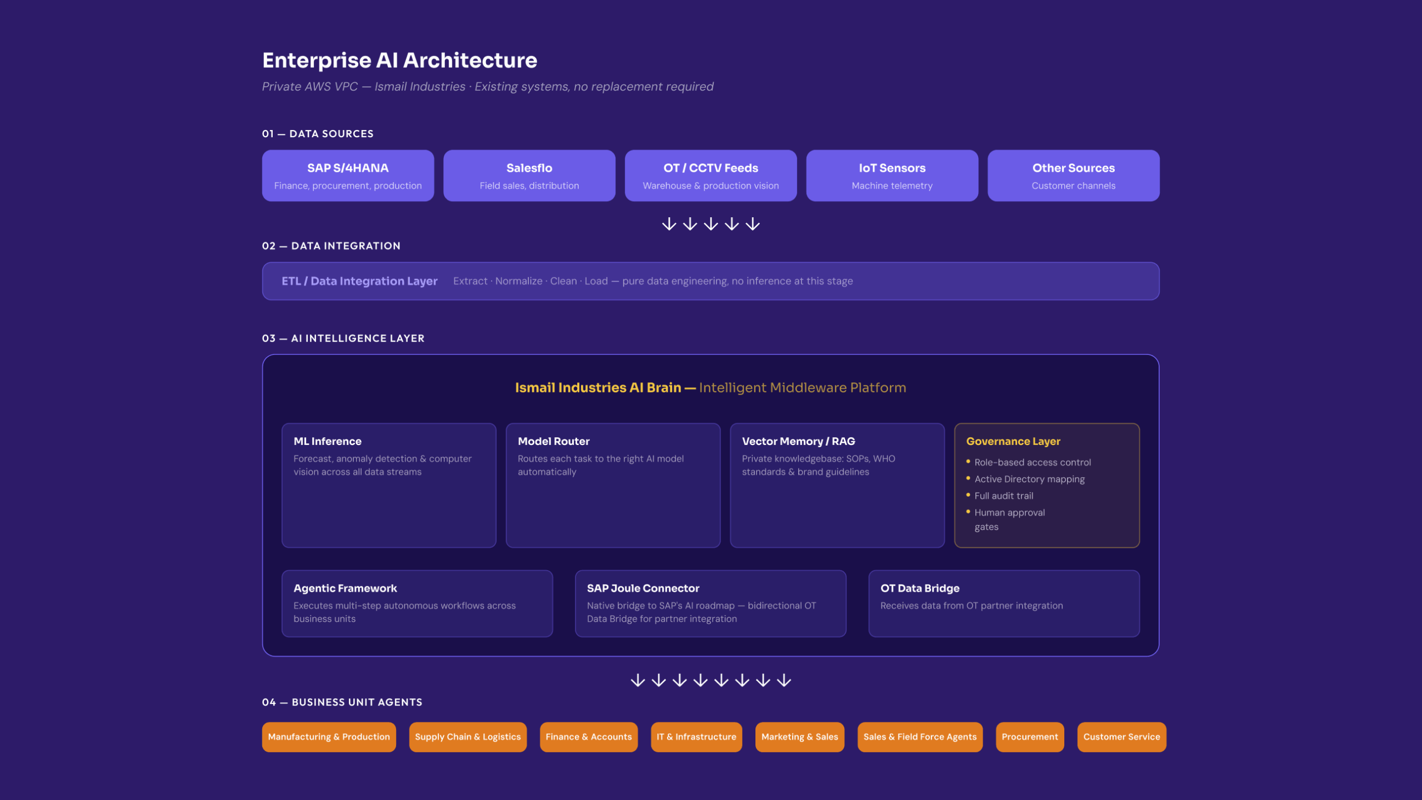Click the Manufacturing & Production agent pill
The width and height of the screenshot is (1422, 800).
click(x=329, y=737)
